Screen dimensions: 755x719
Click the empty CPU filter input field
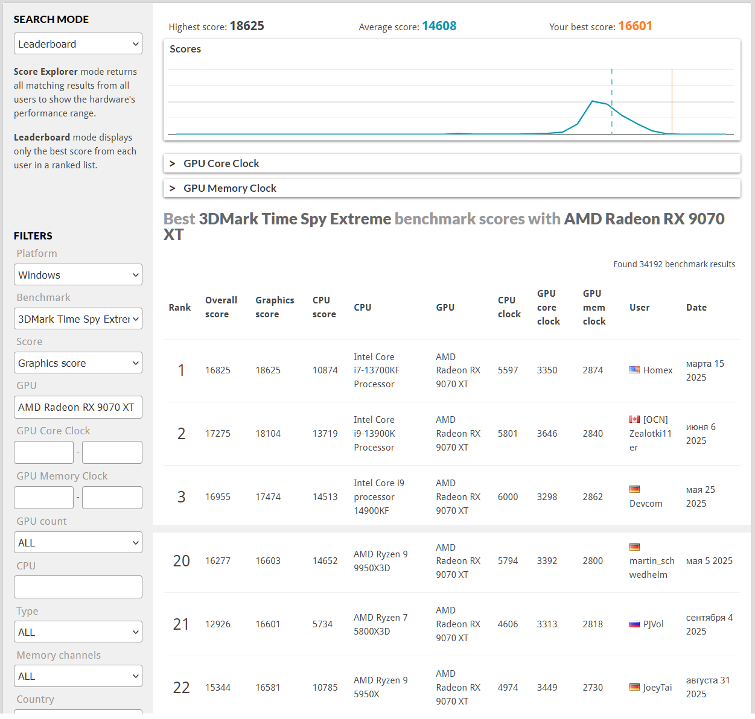point(78,587)
